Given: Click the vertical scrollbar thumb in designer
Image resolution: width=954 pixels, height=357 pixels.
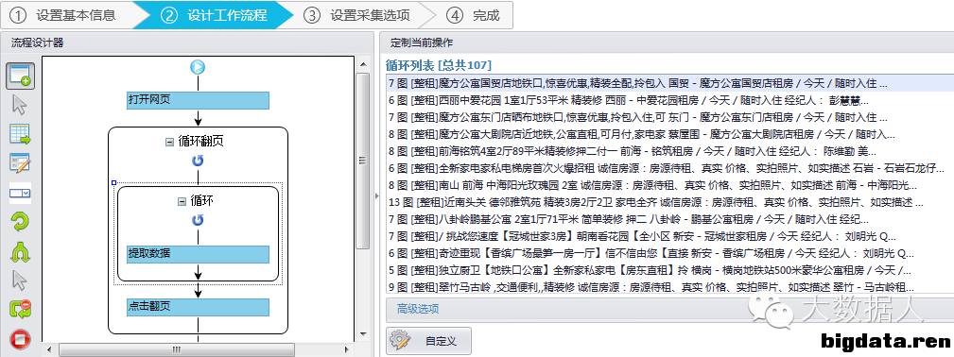Looking at the screenshot, I should (363, 161).
